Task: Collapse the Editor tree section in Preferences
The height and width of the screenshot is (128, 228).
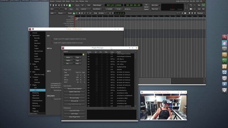Action: coord(31,64)
